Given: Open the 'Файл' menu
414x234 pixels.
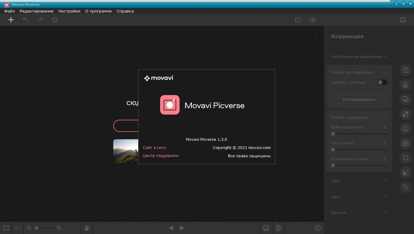Looking at the screenshot, I should (x=10, y=11).
